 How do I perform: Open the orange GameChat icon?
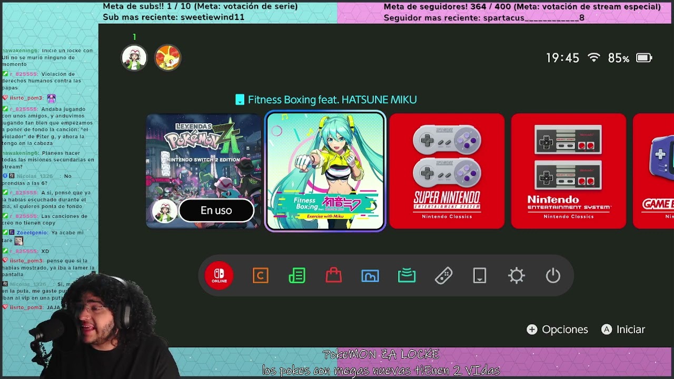(261, 275)
